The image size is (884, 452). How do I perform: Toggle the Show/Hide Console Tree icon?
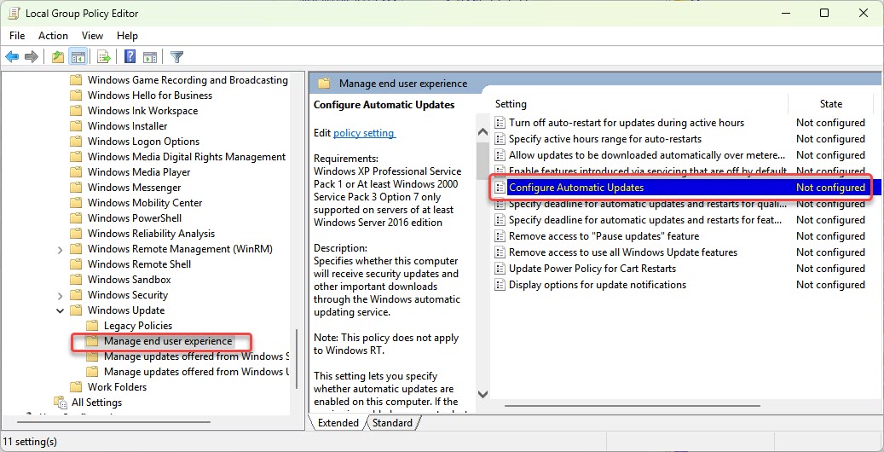pos(78,57)
